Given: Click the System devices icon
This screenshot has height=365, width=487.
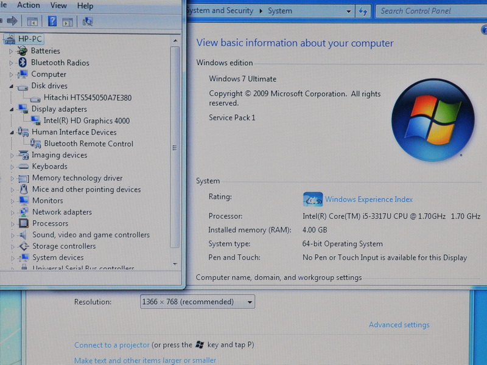Looking at the screenshot, I should (x=24, y=257).
